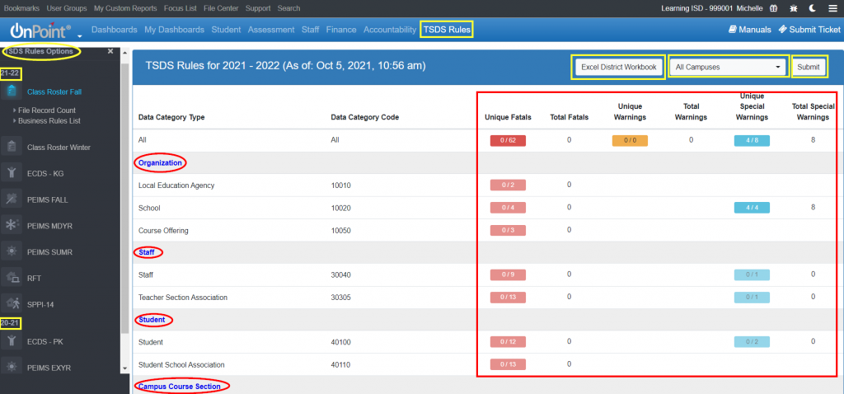This screenshot has height=394, width=844.
Task: Click the PEIMS EXYR sun icon
Action: (12, 368)
